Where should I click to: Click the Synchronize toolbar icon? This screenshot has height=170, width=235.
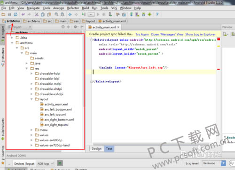click(x=16, y=15)
